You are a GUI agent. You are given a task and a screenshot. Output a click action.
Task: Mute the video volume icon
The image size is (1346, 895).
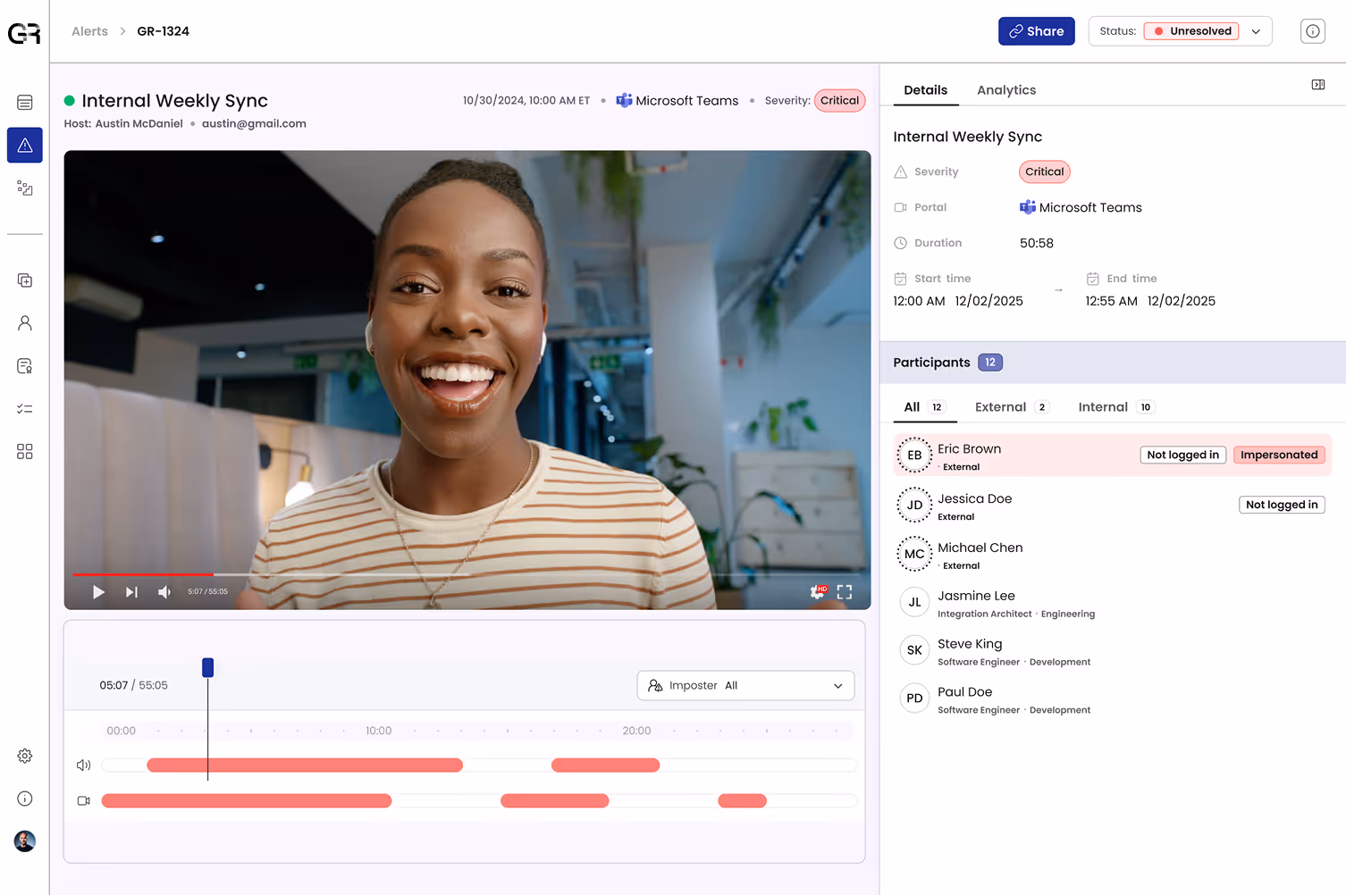coord(164,592)
